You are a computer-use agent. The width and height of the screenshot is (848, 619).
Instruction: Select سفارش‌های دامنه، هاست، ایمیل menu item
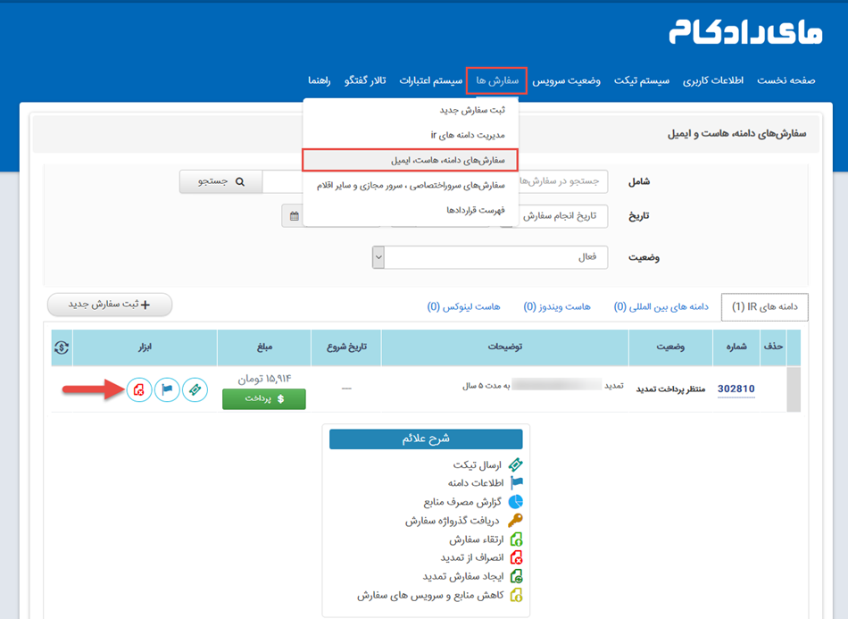(447, 160)
